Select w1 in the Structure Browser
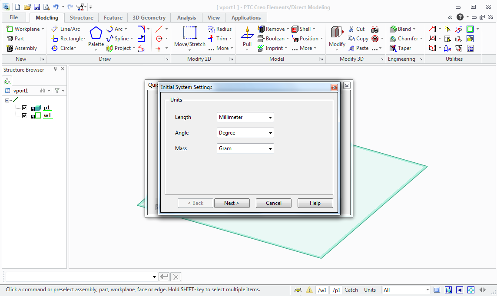The height and width of the screenshot is (296, 497). pyautogui.click(x=47, y=115)
